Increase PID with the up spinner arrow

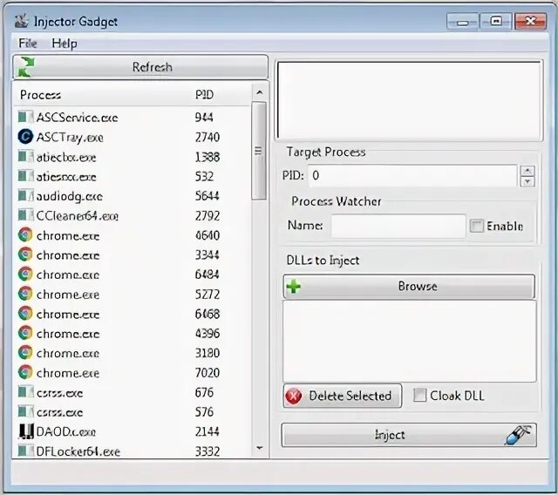pyautogui.click(x=527, y=171)
